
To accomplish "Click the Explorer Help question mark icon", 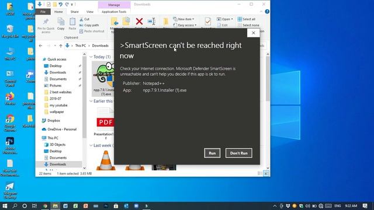I will point(267,12).
